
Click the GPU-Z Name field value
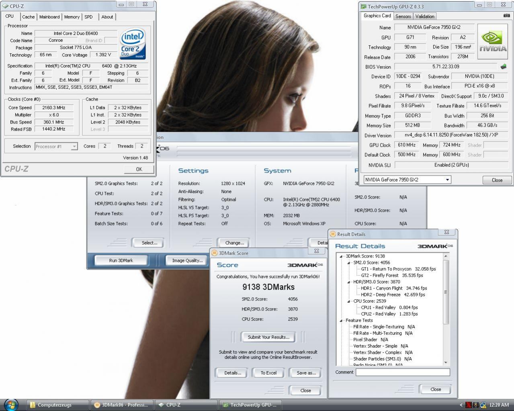[434, 27]
